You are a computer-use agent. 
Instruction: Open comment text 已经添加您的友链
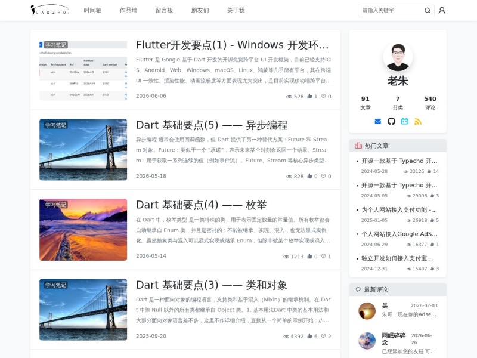click(408, 351)
